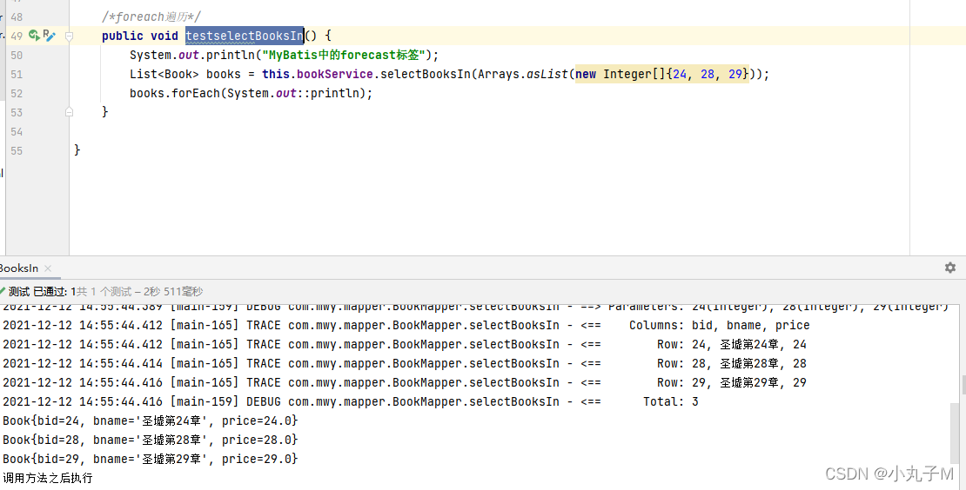Click console row "Row: 24, 圣墟第24章, 24"
The height and width of the screenshot is (490, 966).
pyautogui.click(x=405, y=344)
